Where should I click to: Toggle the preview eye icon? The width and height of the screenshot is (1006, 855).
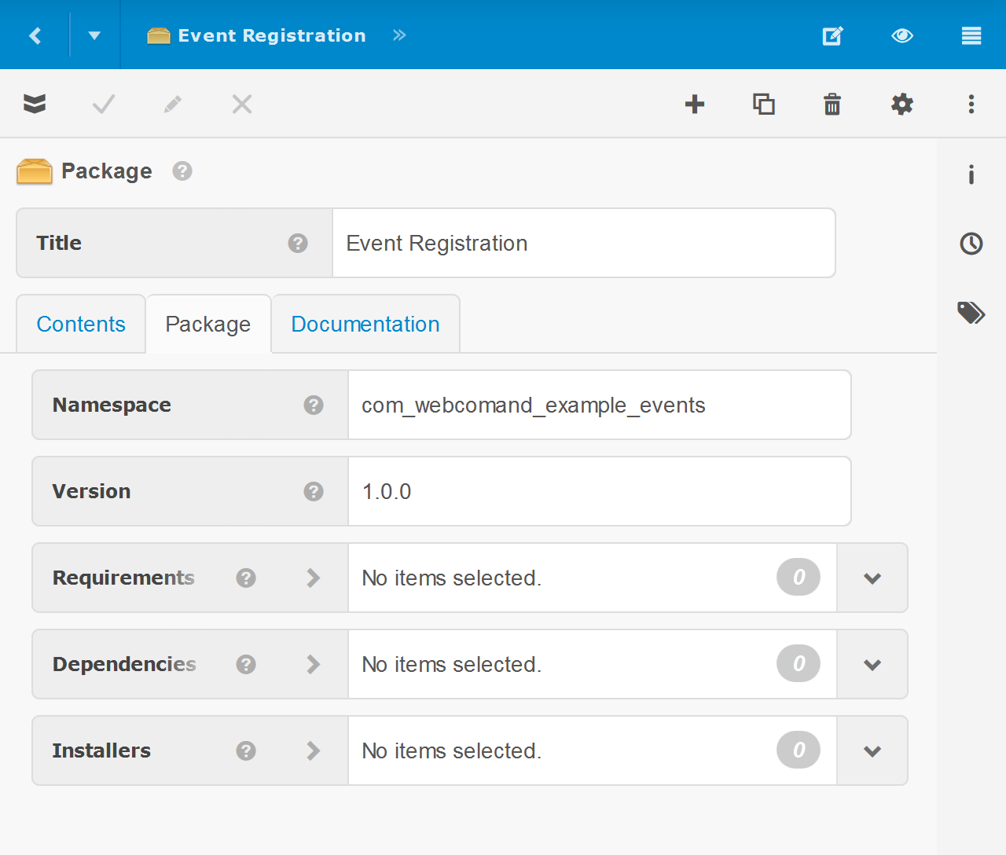point(902,35)
